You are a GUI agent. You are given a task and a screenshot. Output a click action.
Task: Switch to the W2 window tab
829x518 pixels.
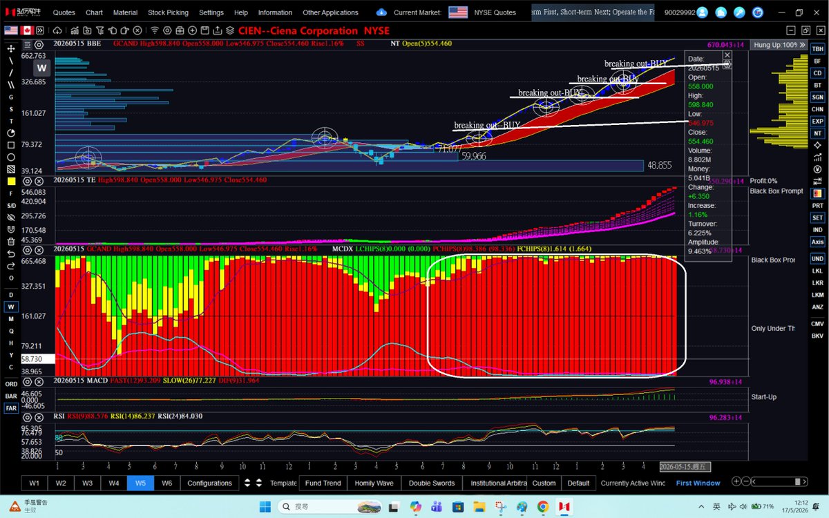[61, 483]
